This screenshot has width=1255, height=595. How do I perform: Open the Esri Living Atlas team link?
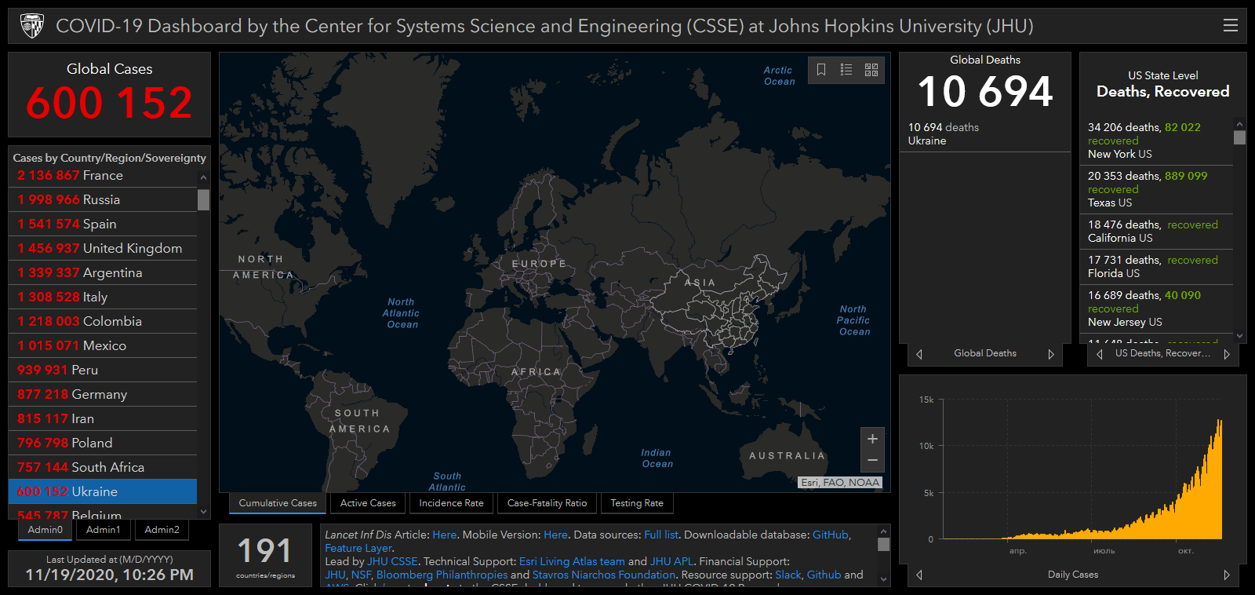tap(572, 561)
